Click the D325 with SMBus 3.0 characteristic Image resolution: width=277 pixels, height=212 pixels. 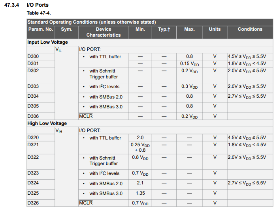click(106, 193)
